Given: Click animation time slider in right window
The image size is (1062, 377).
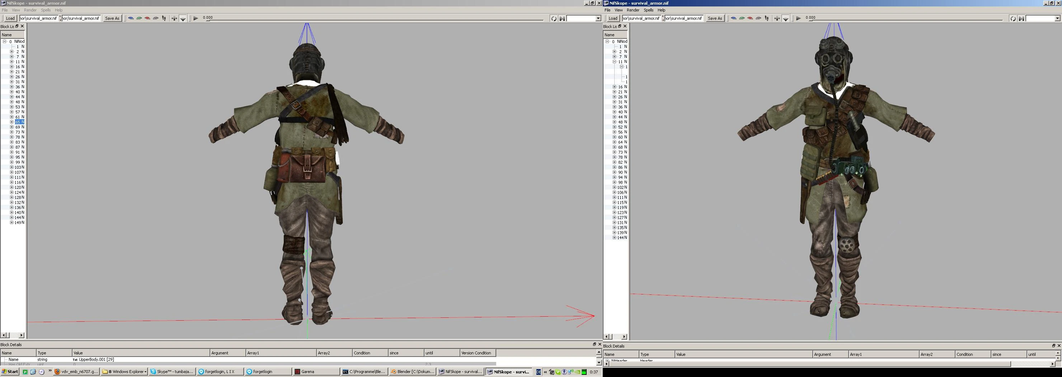Looking at the screenshot, I should [x=906, y=20].
